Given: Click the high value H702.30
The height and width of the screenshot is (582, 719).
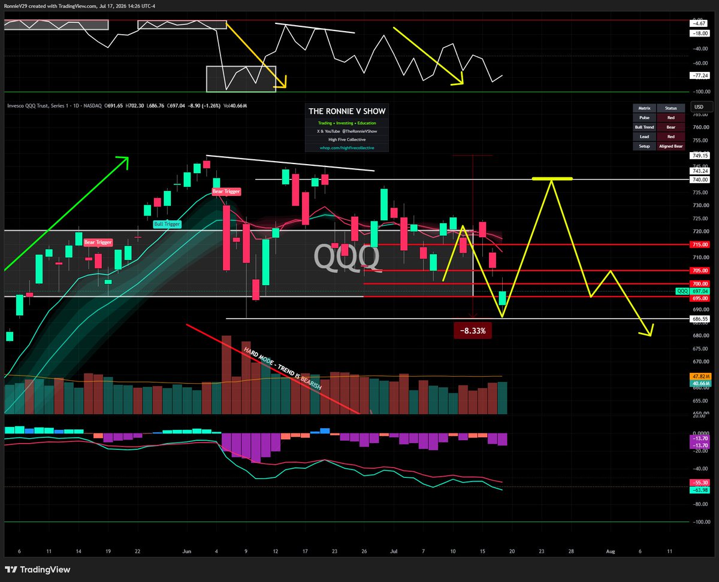Looking at the screenshot, I should [136, 105].
